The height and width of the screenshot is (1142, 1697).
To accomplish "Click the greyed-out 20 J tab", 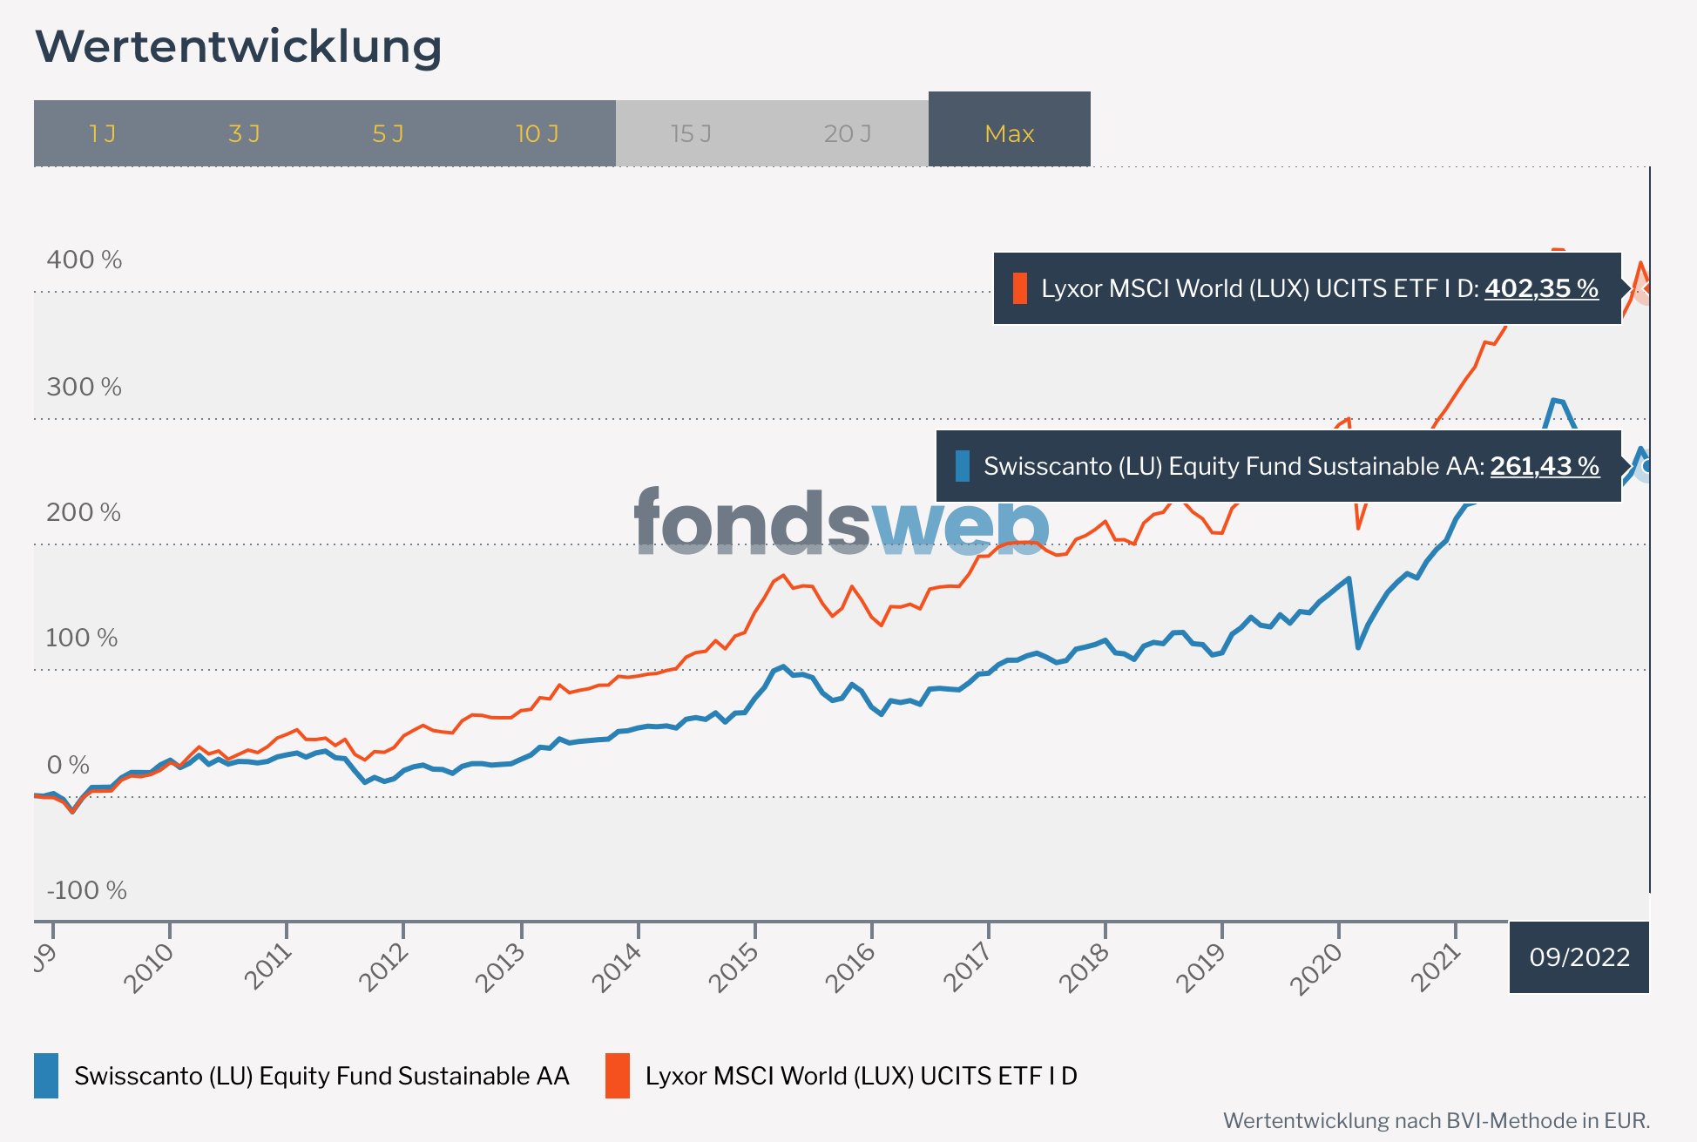I will click(847, 133).
